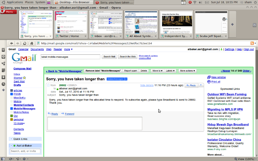Open a new tab with plus button

click(x=232, y=24)
